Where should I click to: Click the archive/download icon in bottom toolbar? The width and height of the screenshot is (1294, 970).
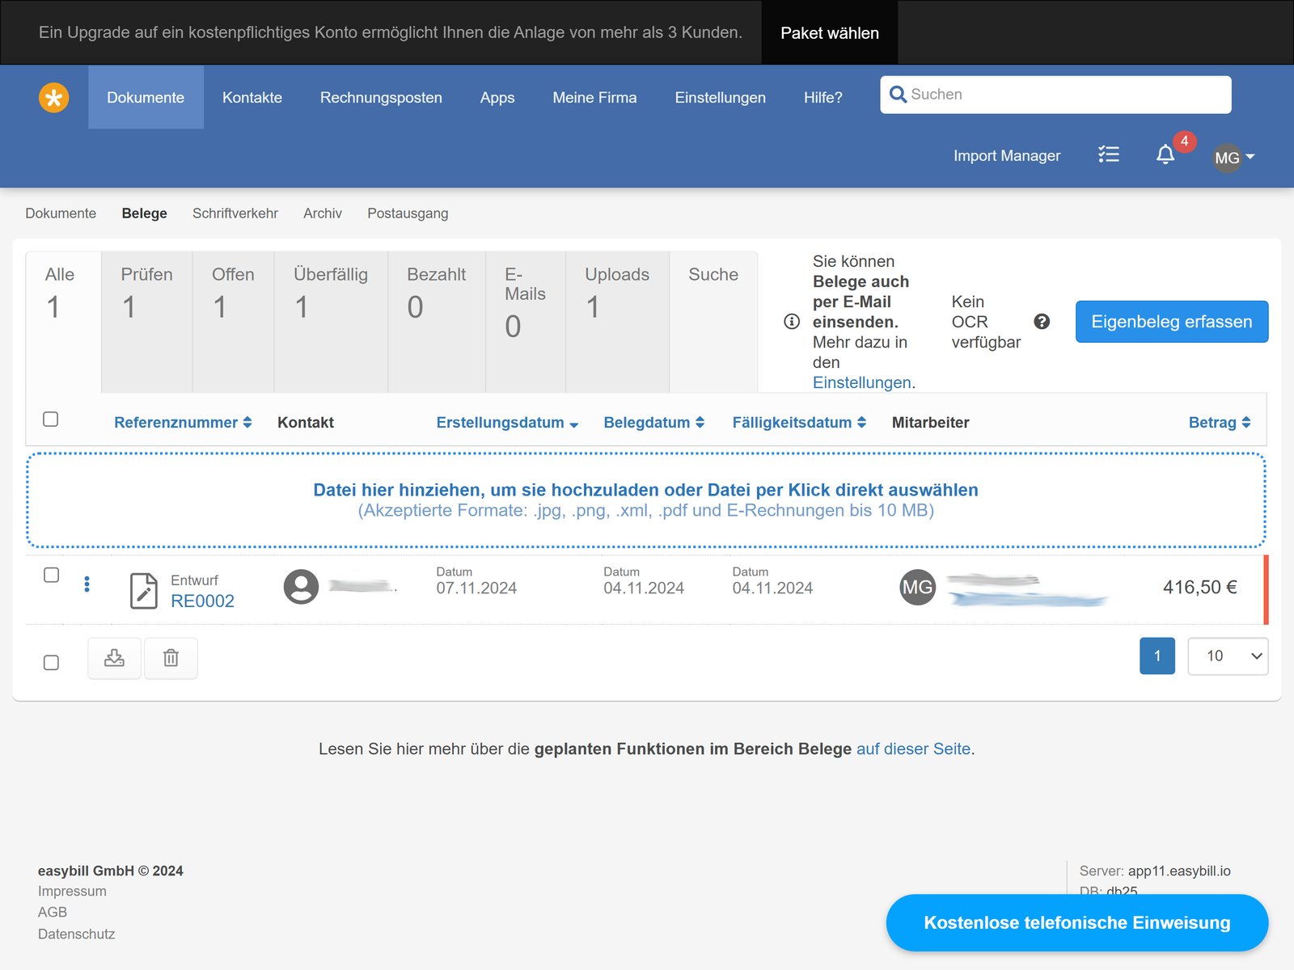coord(114,658)
